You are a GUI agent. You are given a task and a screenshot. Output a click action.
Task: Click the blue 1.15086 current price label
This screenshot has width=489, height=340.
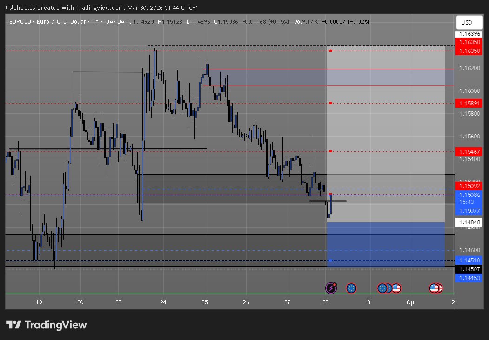coord(469,195)
